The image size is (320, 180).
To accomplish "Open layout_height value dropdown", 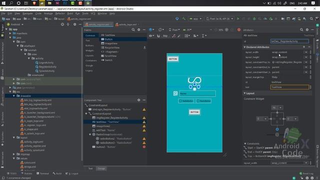I will tap(306, 57).
